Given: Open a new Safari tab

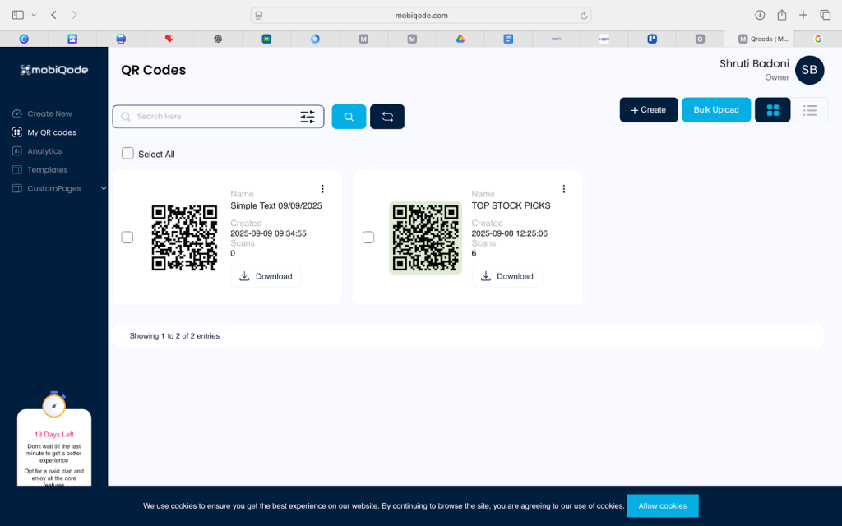Looking at the screenshot, I should [803, 15].
